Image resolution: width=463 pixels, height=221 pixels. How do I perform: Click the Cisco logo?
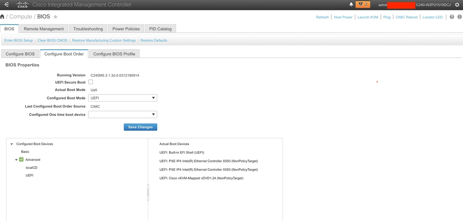tap(22, 5)
